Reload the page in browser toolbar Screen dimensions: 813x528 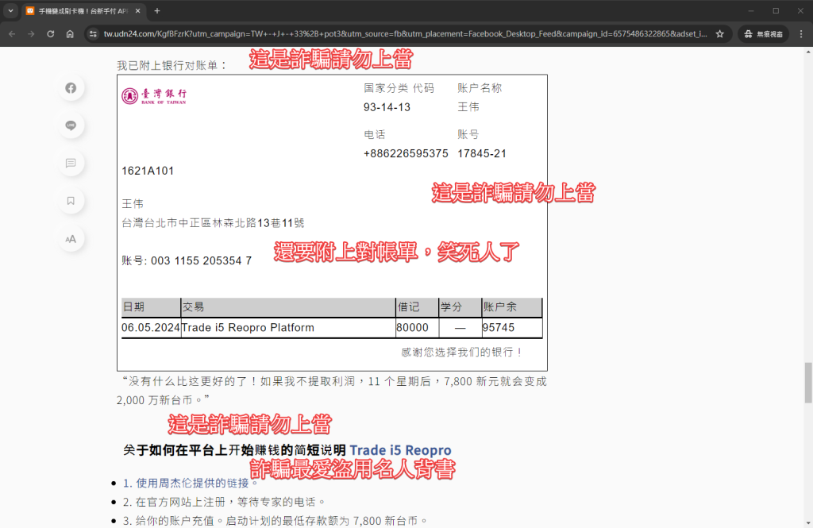(x=51, y=34)
